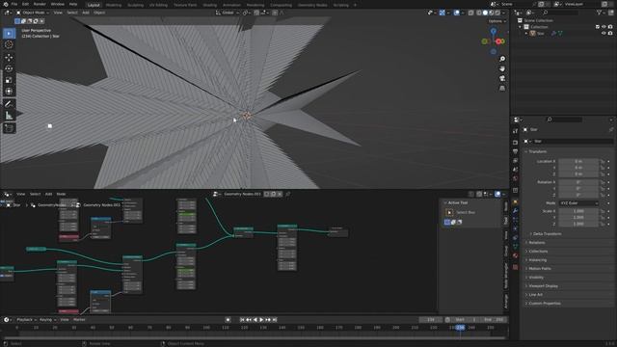Screen dimensions: 617x347
Task: Select the Select Box tool in viewport toolbar
Action: pos(9,34)
